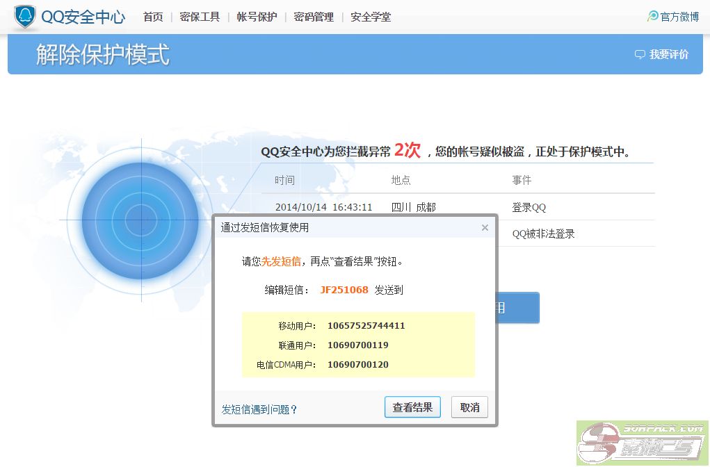Image resolution: width=710 pixels, height=467 pixels.
Task: Close the 通过发短信恢复使用 dialog
Action: click(485, 227)
